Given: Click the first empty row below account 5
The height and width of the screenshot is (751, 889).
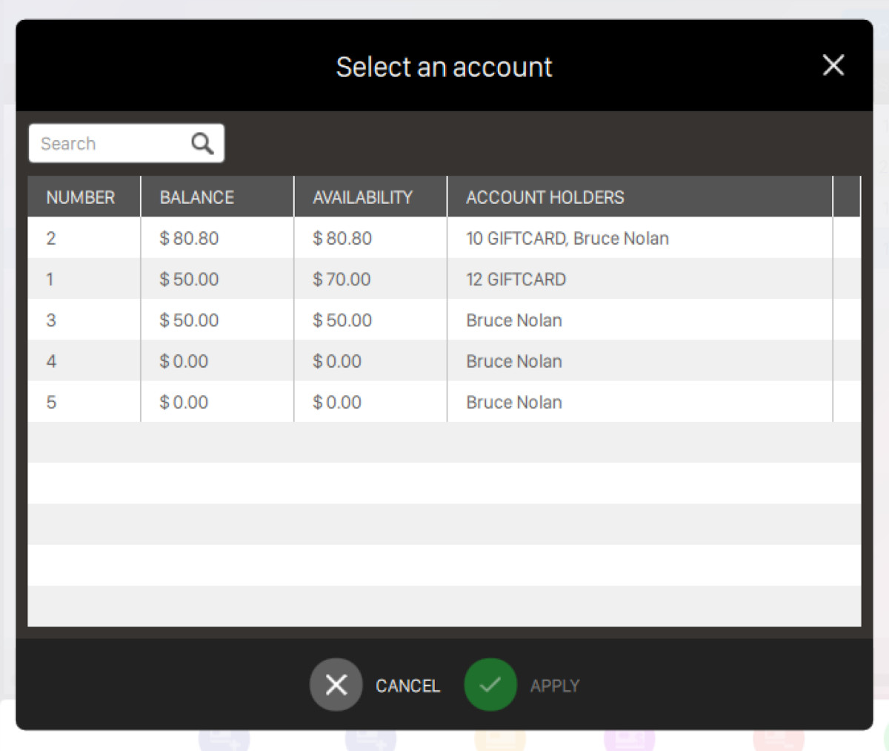Looking at the screenshot, I should click(444, 443).
